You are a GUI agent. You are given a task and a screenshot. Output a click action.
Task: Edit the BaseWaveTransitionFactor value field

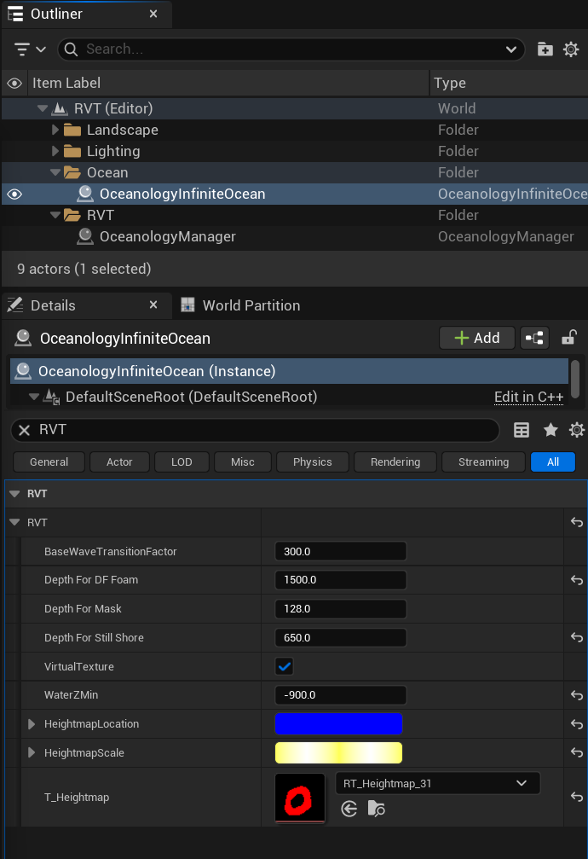(x=341, y=551)
